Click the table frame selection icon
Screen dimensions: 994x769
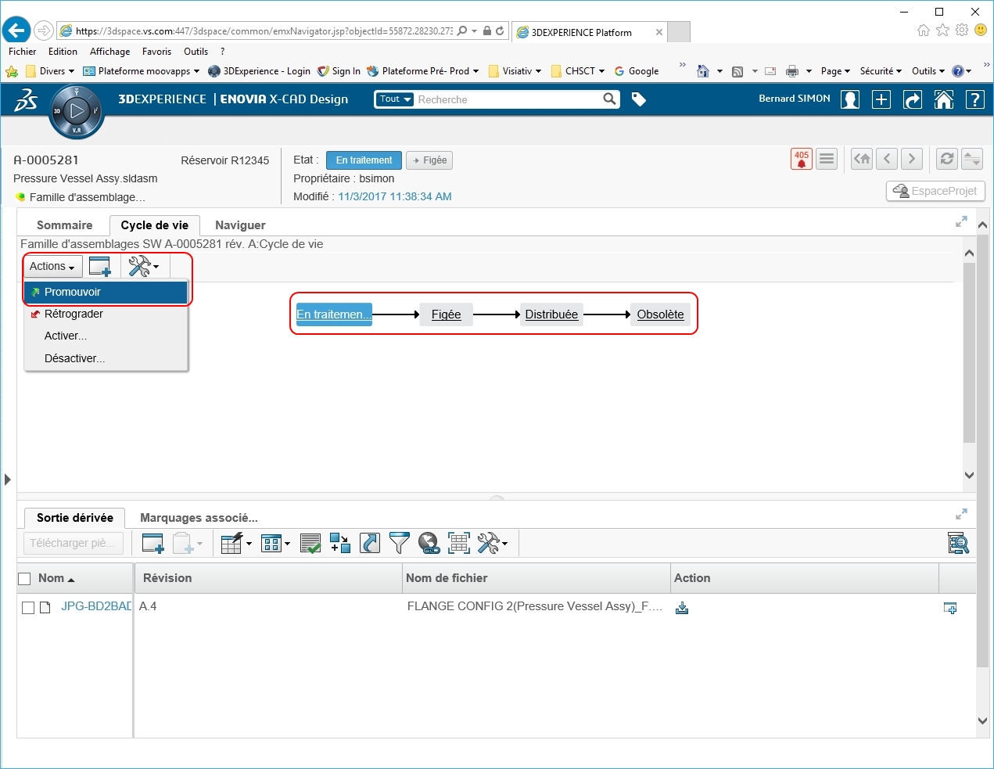[x=459, y=543]
